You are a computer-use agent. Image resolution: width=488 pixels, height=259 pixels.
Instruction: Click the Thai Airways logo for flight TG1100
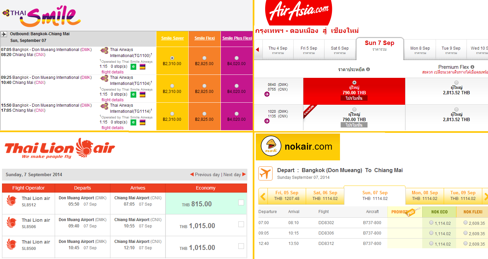click(x=104, y=50)
